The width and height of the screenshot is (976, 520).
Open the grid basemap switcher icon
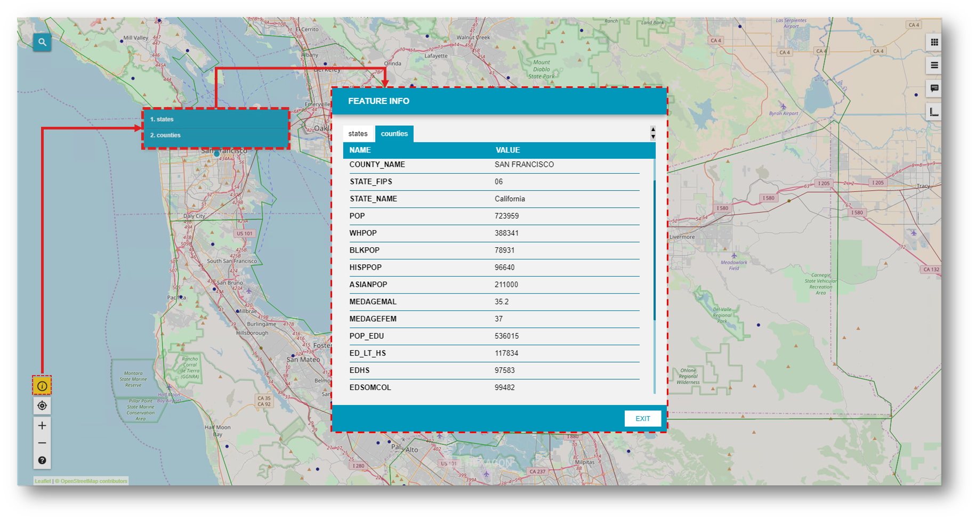click(934, 43)
